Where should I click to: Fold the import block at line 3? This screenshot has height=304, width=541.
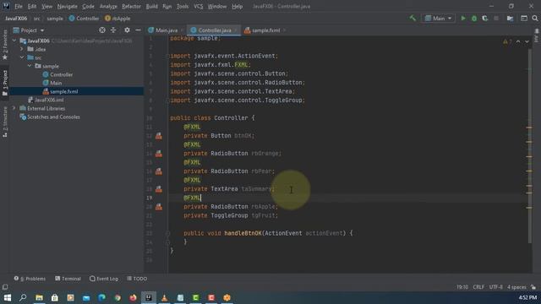click(x=168, y=56)
